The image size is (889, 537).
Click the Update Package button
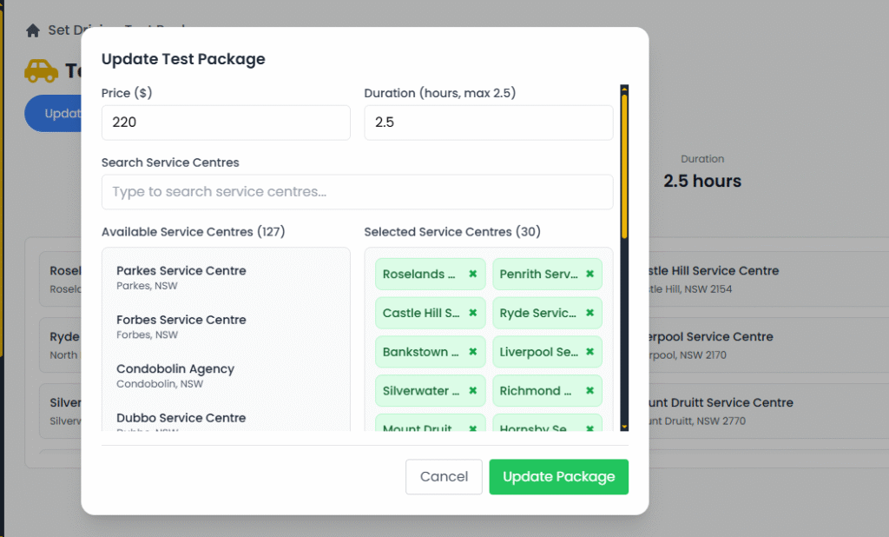(x=558, y=476)
